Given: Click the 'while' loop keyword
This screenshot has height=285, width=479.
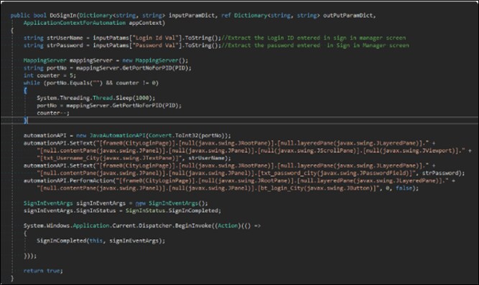Looking at the screenshot, I should (x=32, y=83).
